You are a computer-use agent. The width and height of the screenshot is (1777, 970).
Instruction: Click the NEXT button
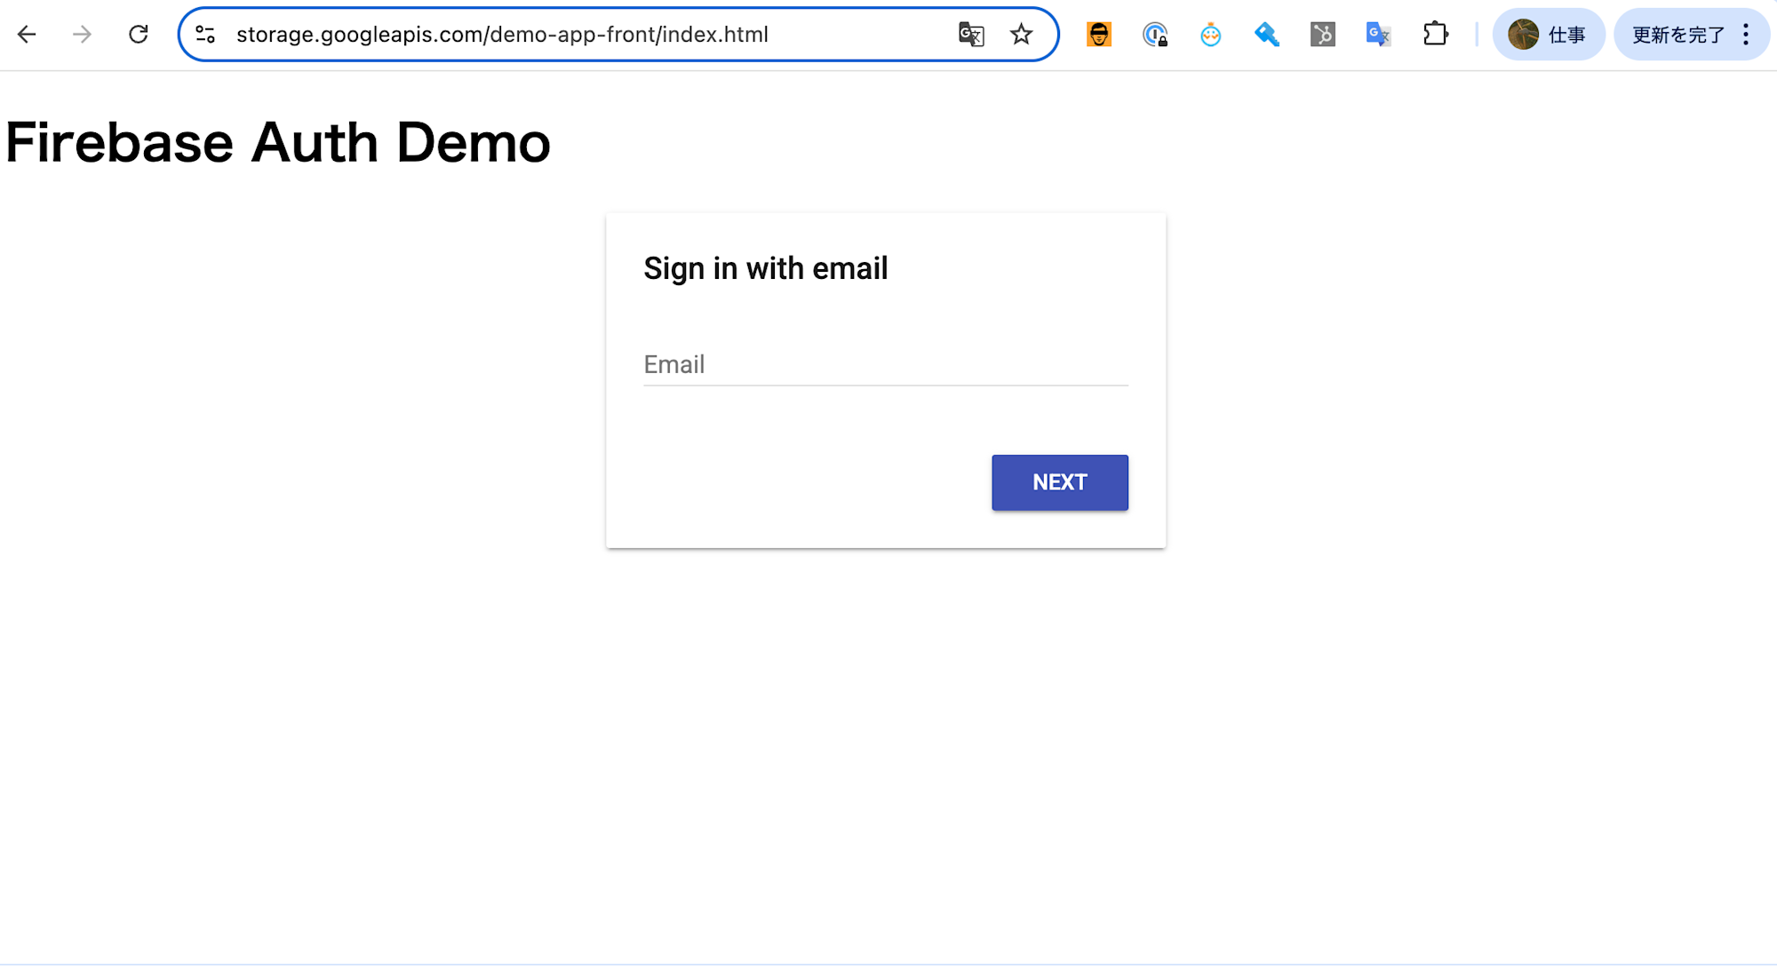[x=1060, y=482]
